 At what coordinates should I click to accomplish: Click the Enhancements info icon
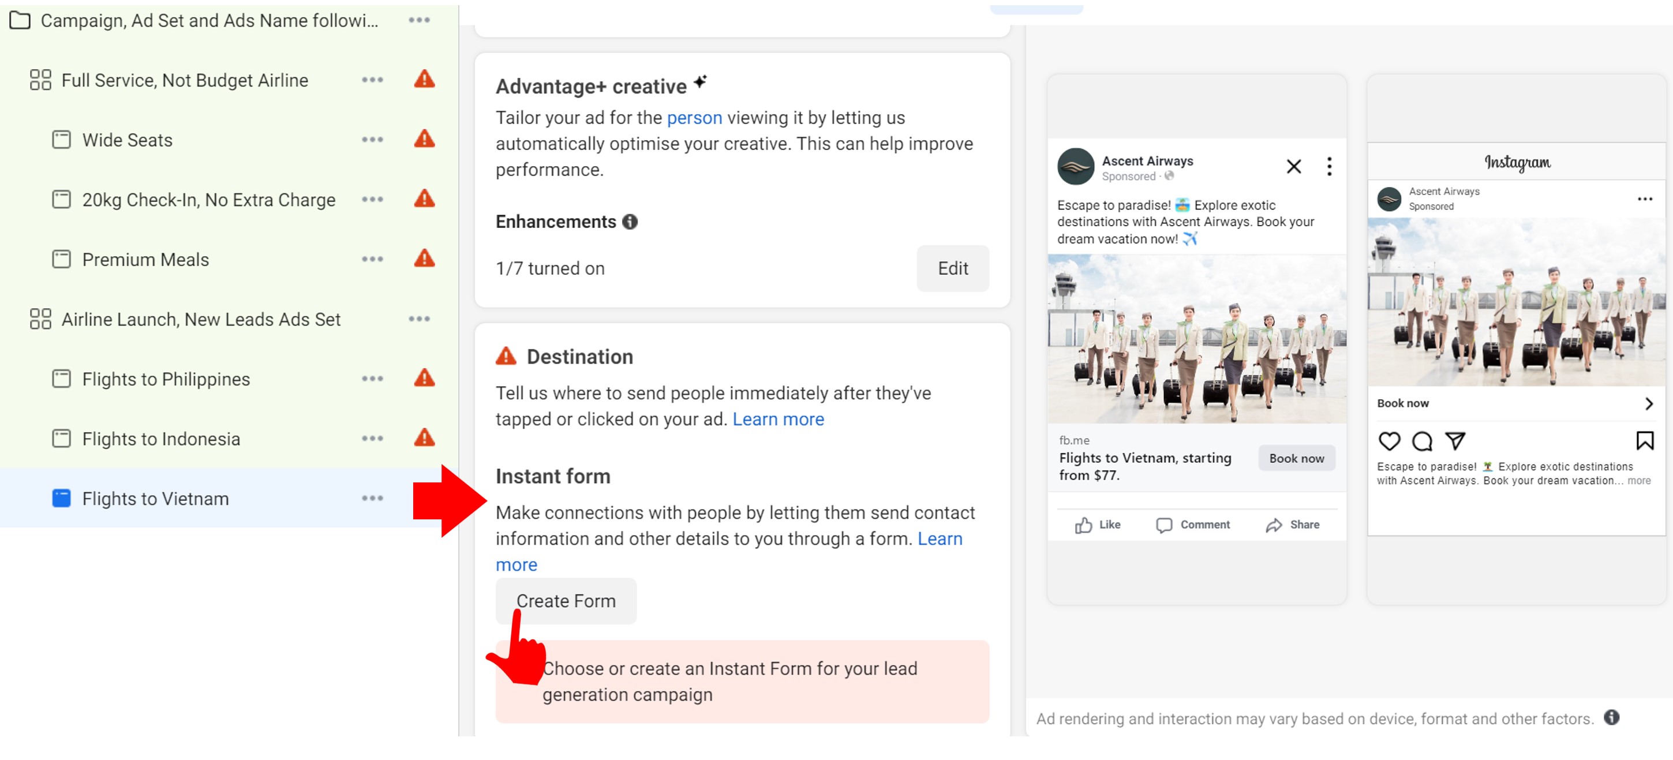[630, 222]
